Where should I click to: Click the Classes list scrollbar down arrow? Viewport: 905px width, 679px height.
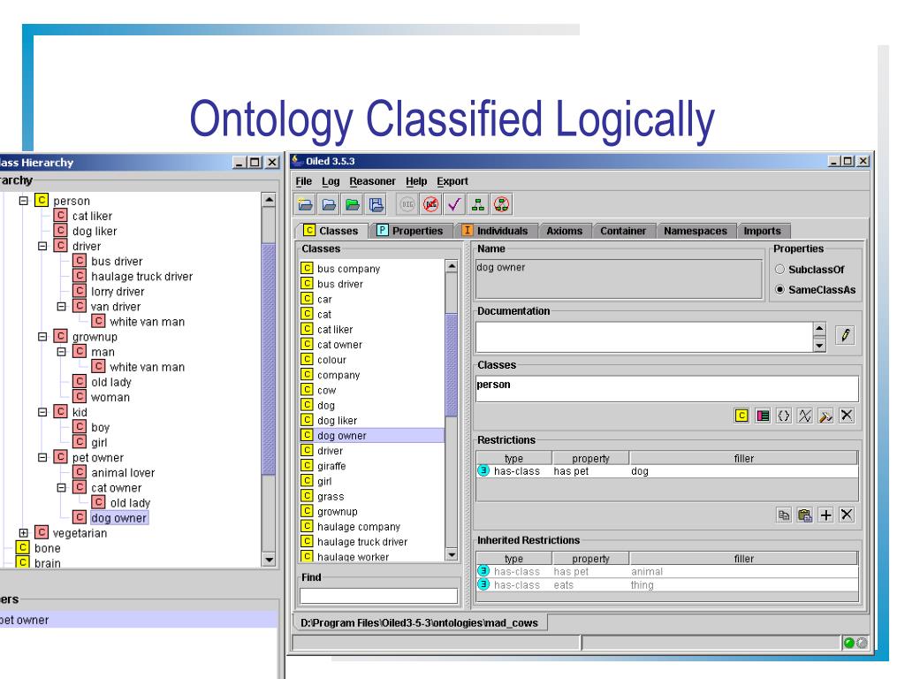[452, 555]
